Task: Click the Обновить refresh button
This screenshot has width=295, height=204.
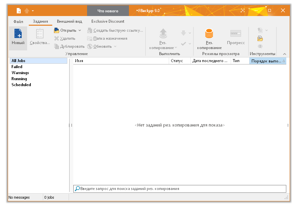Action: 100,46
